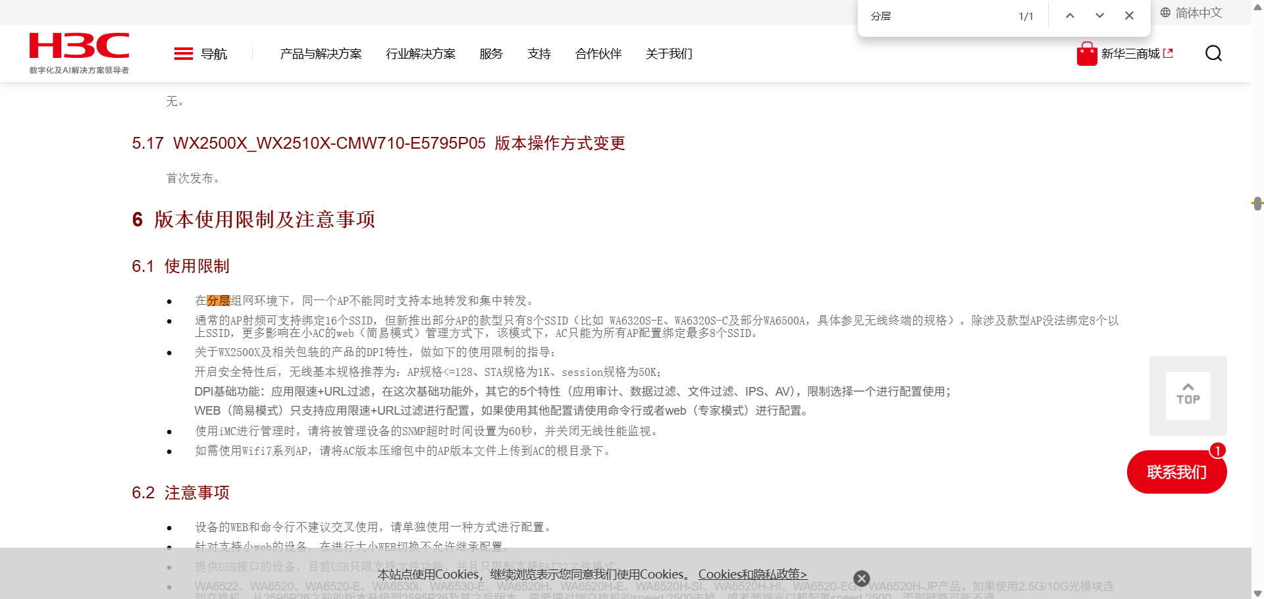Go to previous find result
The width and height of the screenshot is (1264, 599).
(x=1070, y=16)
